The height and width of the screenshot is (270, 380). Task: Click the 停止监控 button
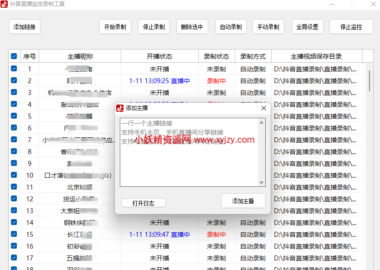click(351, 27)
